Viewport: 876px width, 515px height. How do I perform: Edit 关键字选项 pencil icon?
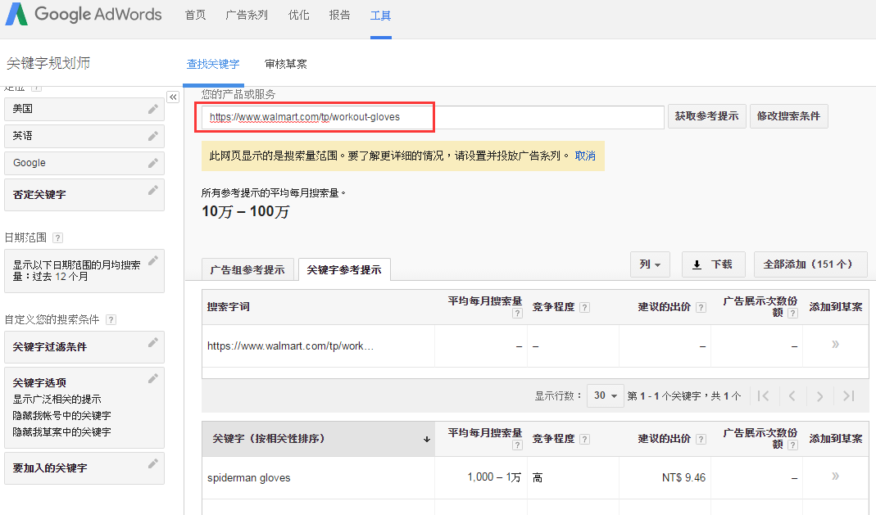pos(152,379)
